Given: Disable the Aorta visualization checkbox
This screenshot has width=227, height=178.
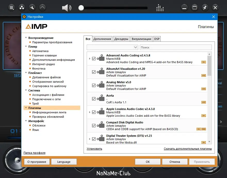Looking at the screenshot, I should pos(94,99).
